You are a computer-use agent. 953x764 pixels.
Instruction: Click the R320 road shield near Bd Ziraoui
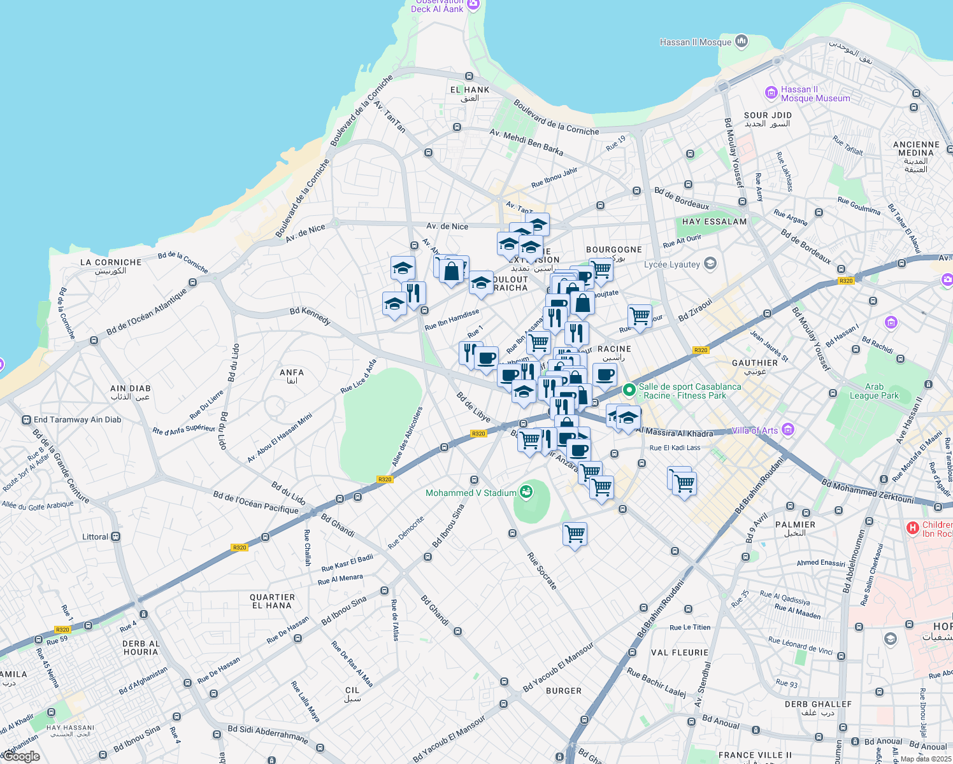point(701,350)
